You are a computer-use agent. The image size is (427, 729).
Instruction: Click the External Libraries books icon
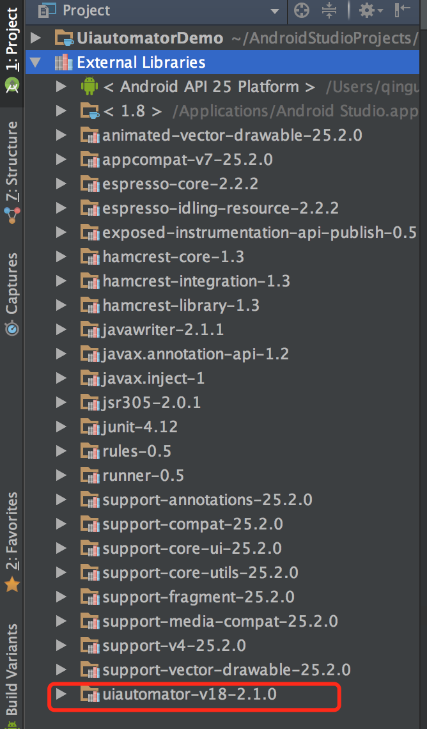[x=64, y=62]
